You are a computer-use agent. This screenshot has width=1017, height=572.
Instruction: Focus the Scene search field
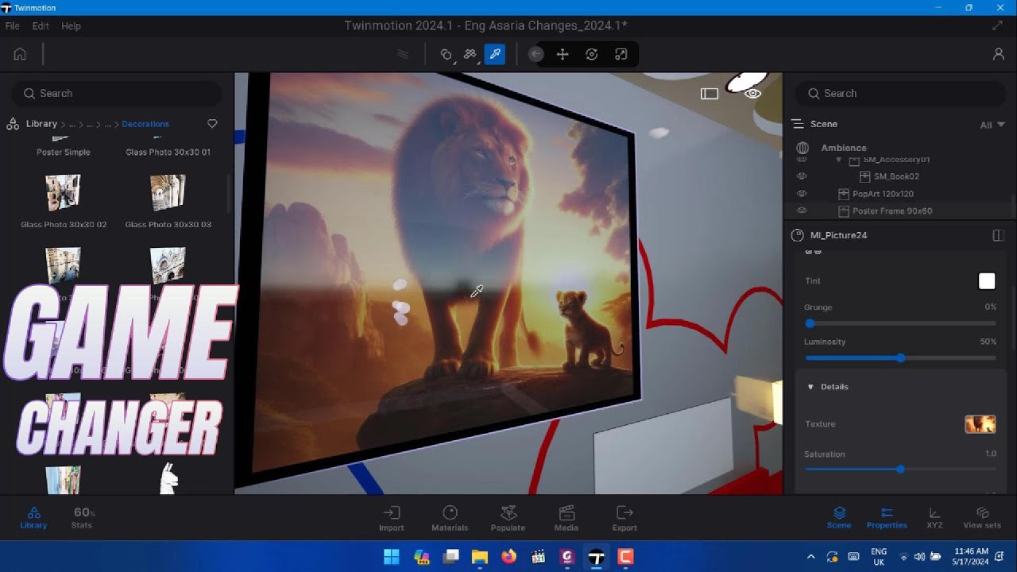900,94
